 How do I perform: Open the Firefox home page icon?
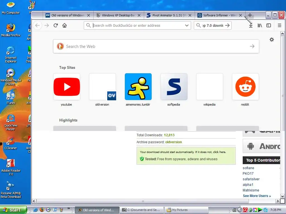pos(65,25)
